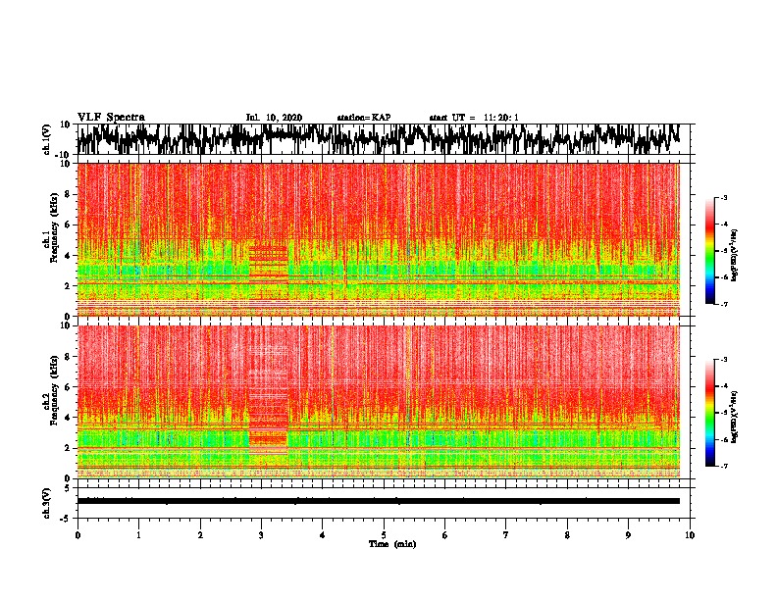Click time axis tick label "6"
Image resolution: width=777 pixels, height=600 pixels.
445,535
